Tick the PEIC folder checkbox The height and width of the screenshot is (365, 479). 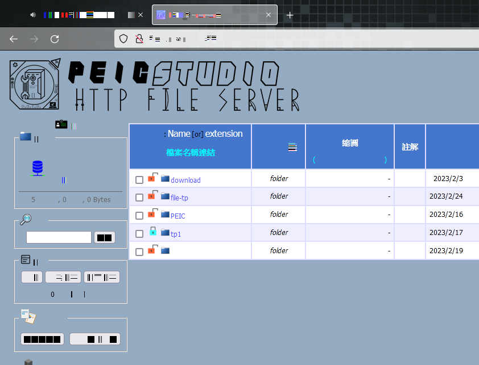(139, 216)
